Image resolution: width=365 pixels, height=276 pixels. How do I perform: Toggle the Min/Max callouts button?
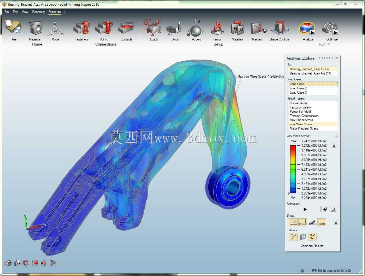312,237
